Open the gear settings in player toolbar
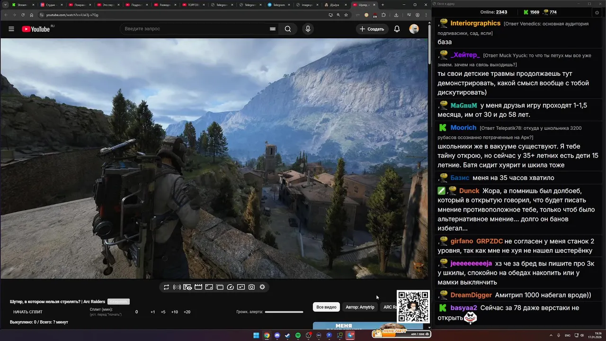Image resolution: width=606 pixels, height=341 pixels. pos(262,287)
